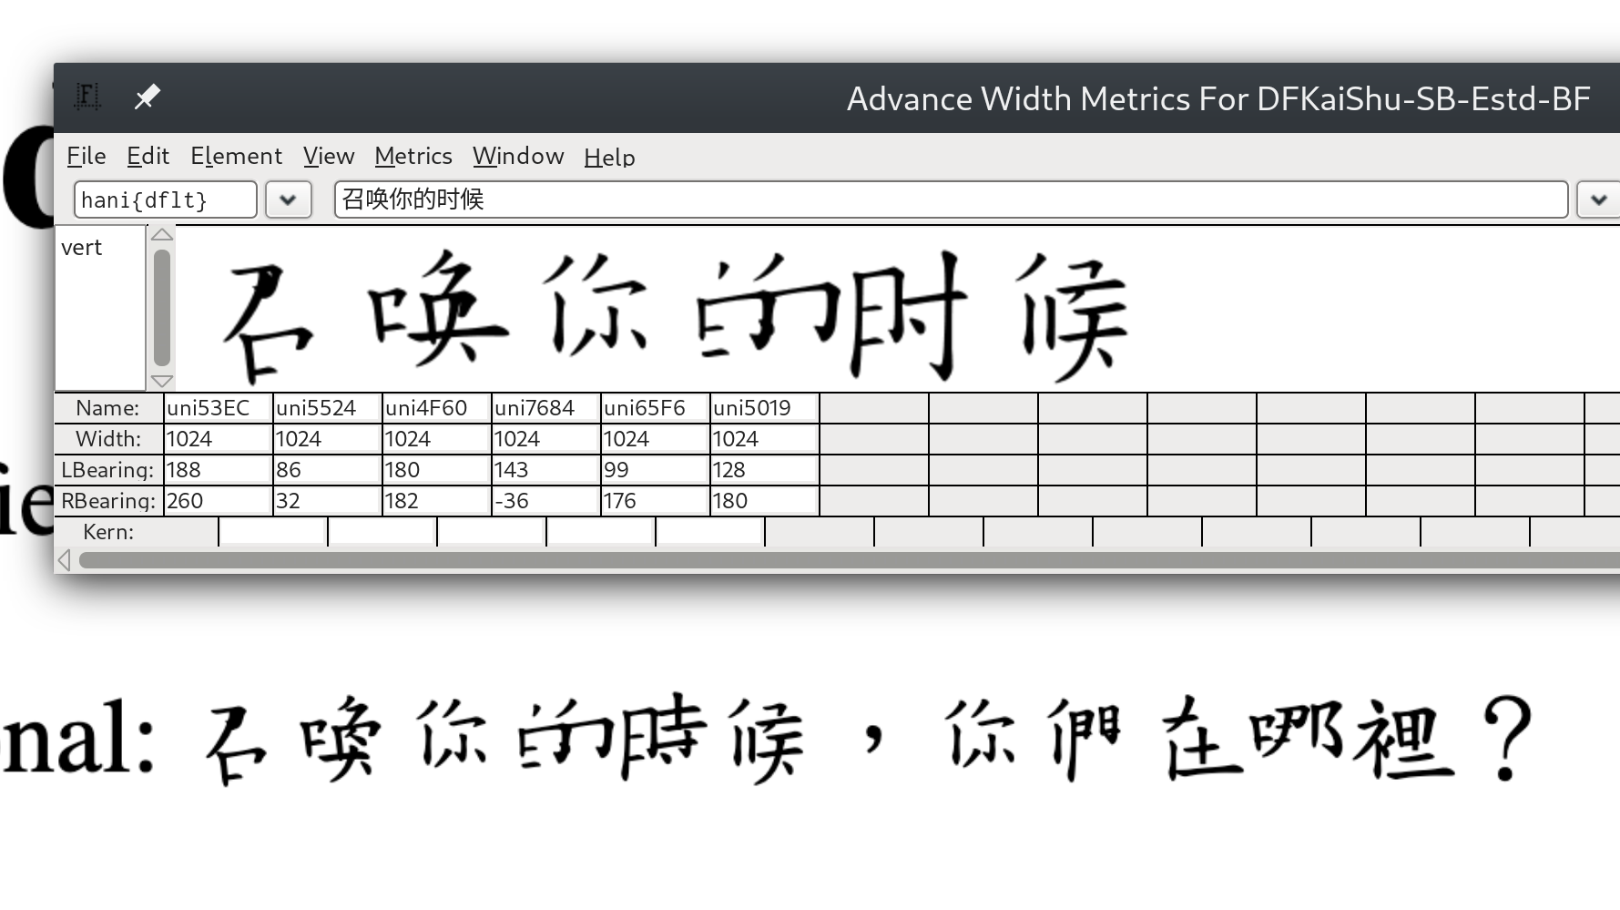Image resolution: width=1620 pixels, height=910 pixels.
Task: Click the pin icon in the title bar
Action: (x=148, y=97)
